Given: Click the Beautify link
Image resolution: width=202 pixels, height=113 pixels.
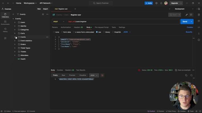Looking at the screenshot, I should pyautogui.click(x=189, y=32).
